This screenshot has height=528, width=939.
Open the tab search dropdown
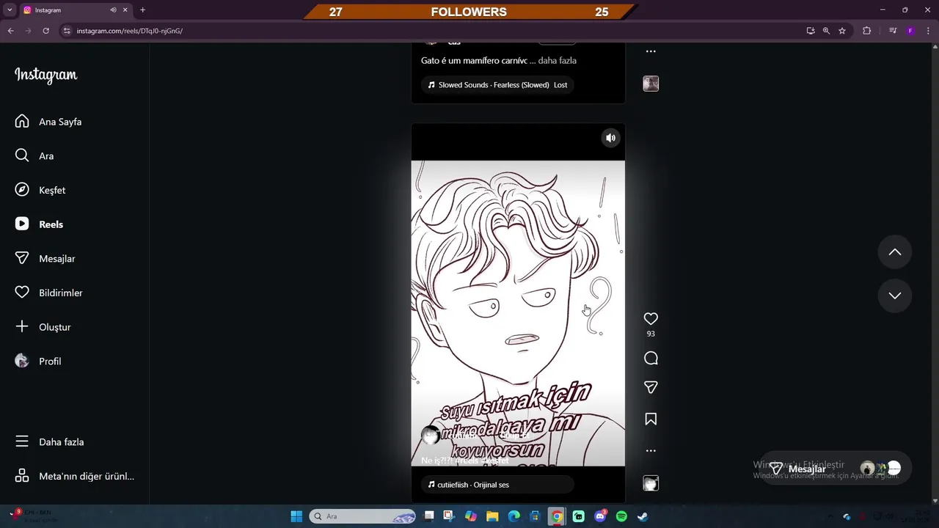(10, 10)
